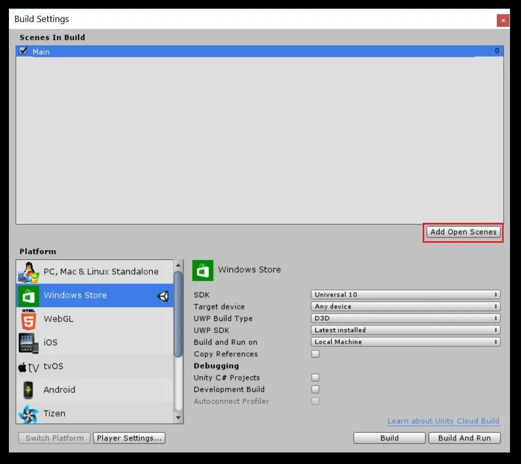Select the tvOS platform
The height and width of the screenshot is (464, 521).
(x=95, y=366)
